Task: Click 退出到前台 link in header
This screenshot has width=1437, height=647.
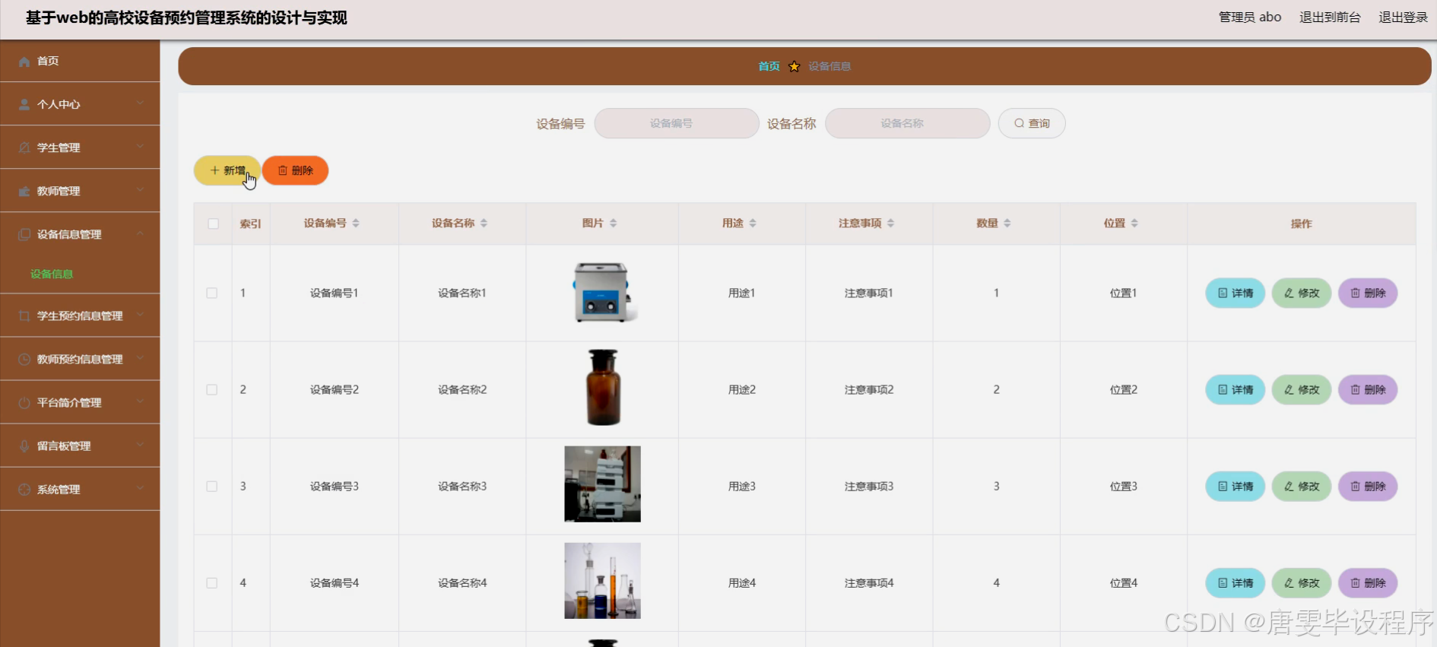Action: (1330, 17)
